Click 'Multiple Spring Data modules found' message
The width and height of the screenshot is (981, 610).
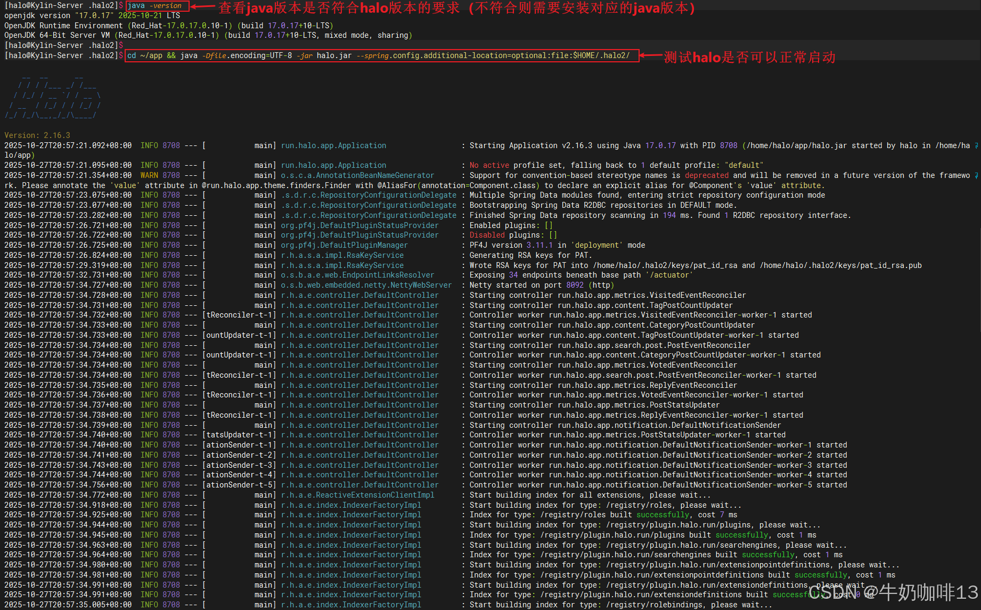[647, 195]
